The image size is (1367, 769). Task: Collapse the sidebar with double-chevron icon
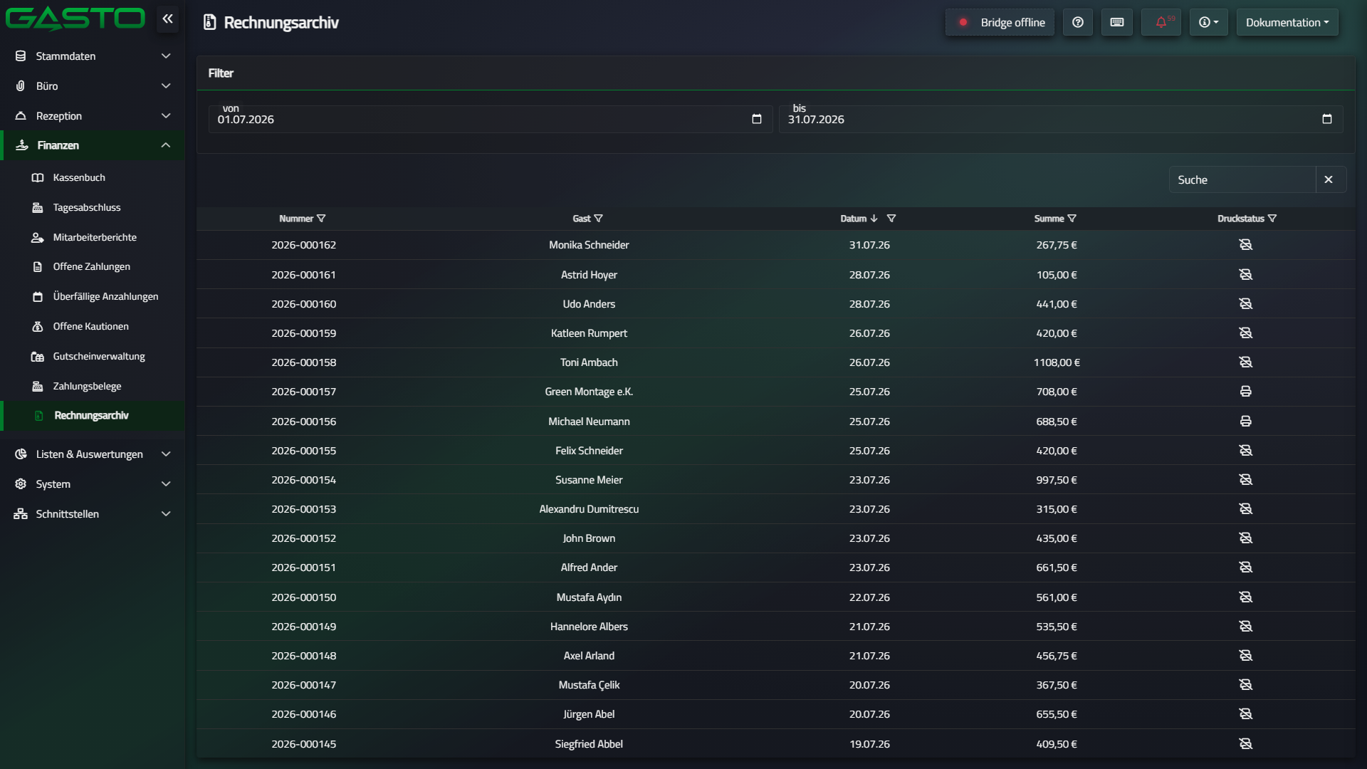(x=167, y=19)
